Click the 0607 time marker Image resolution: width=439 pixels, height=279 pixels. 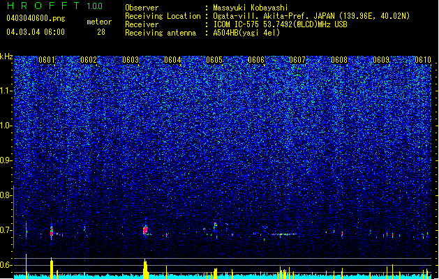tap(297, 60)
